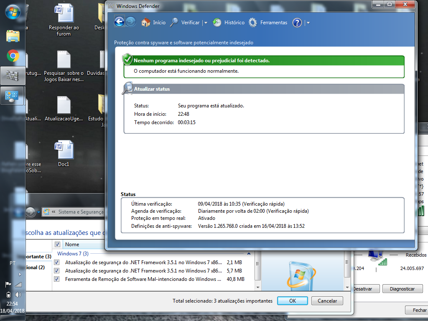Select the 'Doc1' Word document on desktop
The height and width of the screenshot is (321, 428).
(64, 153)
